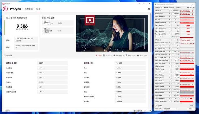Screen dimensions: 199x114
Task: Click the Procyon title bar app icon
Action: point(3,4)
